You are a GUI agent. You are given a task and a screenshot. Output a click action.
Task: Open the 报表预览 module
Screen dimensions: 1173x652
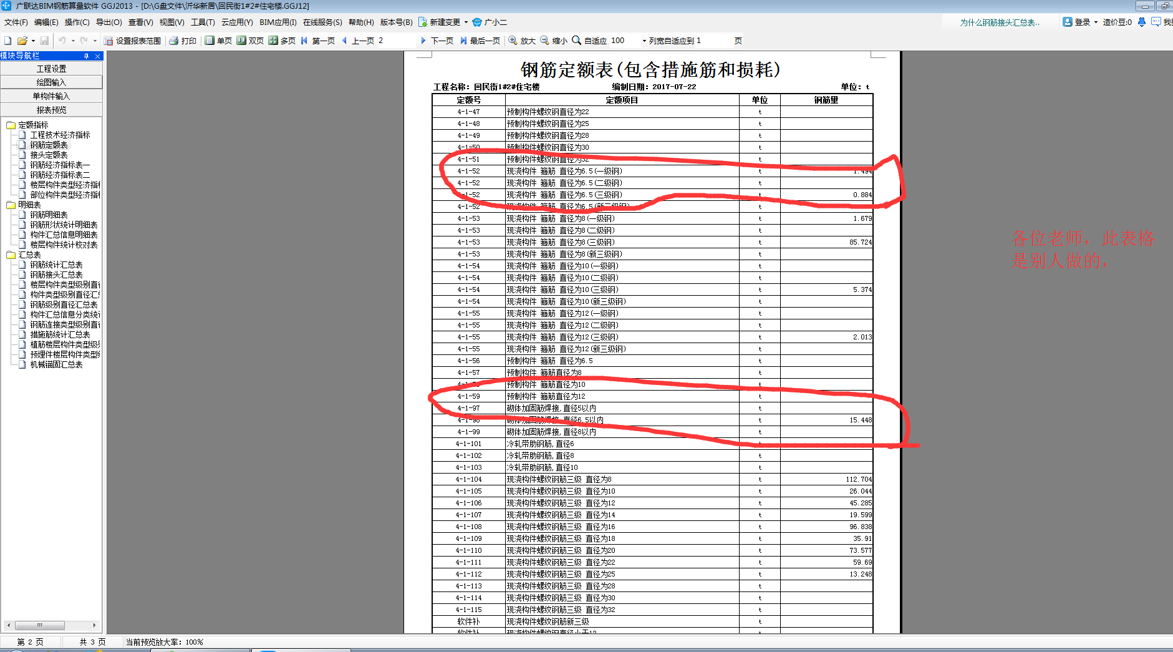pyautogui.click(x=51, y=110)
